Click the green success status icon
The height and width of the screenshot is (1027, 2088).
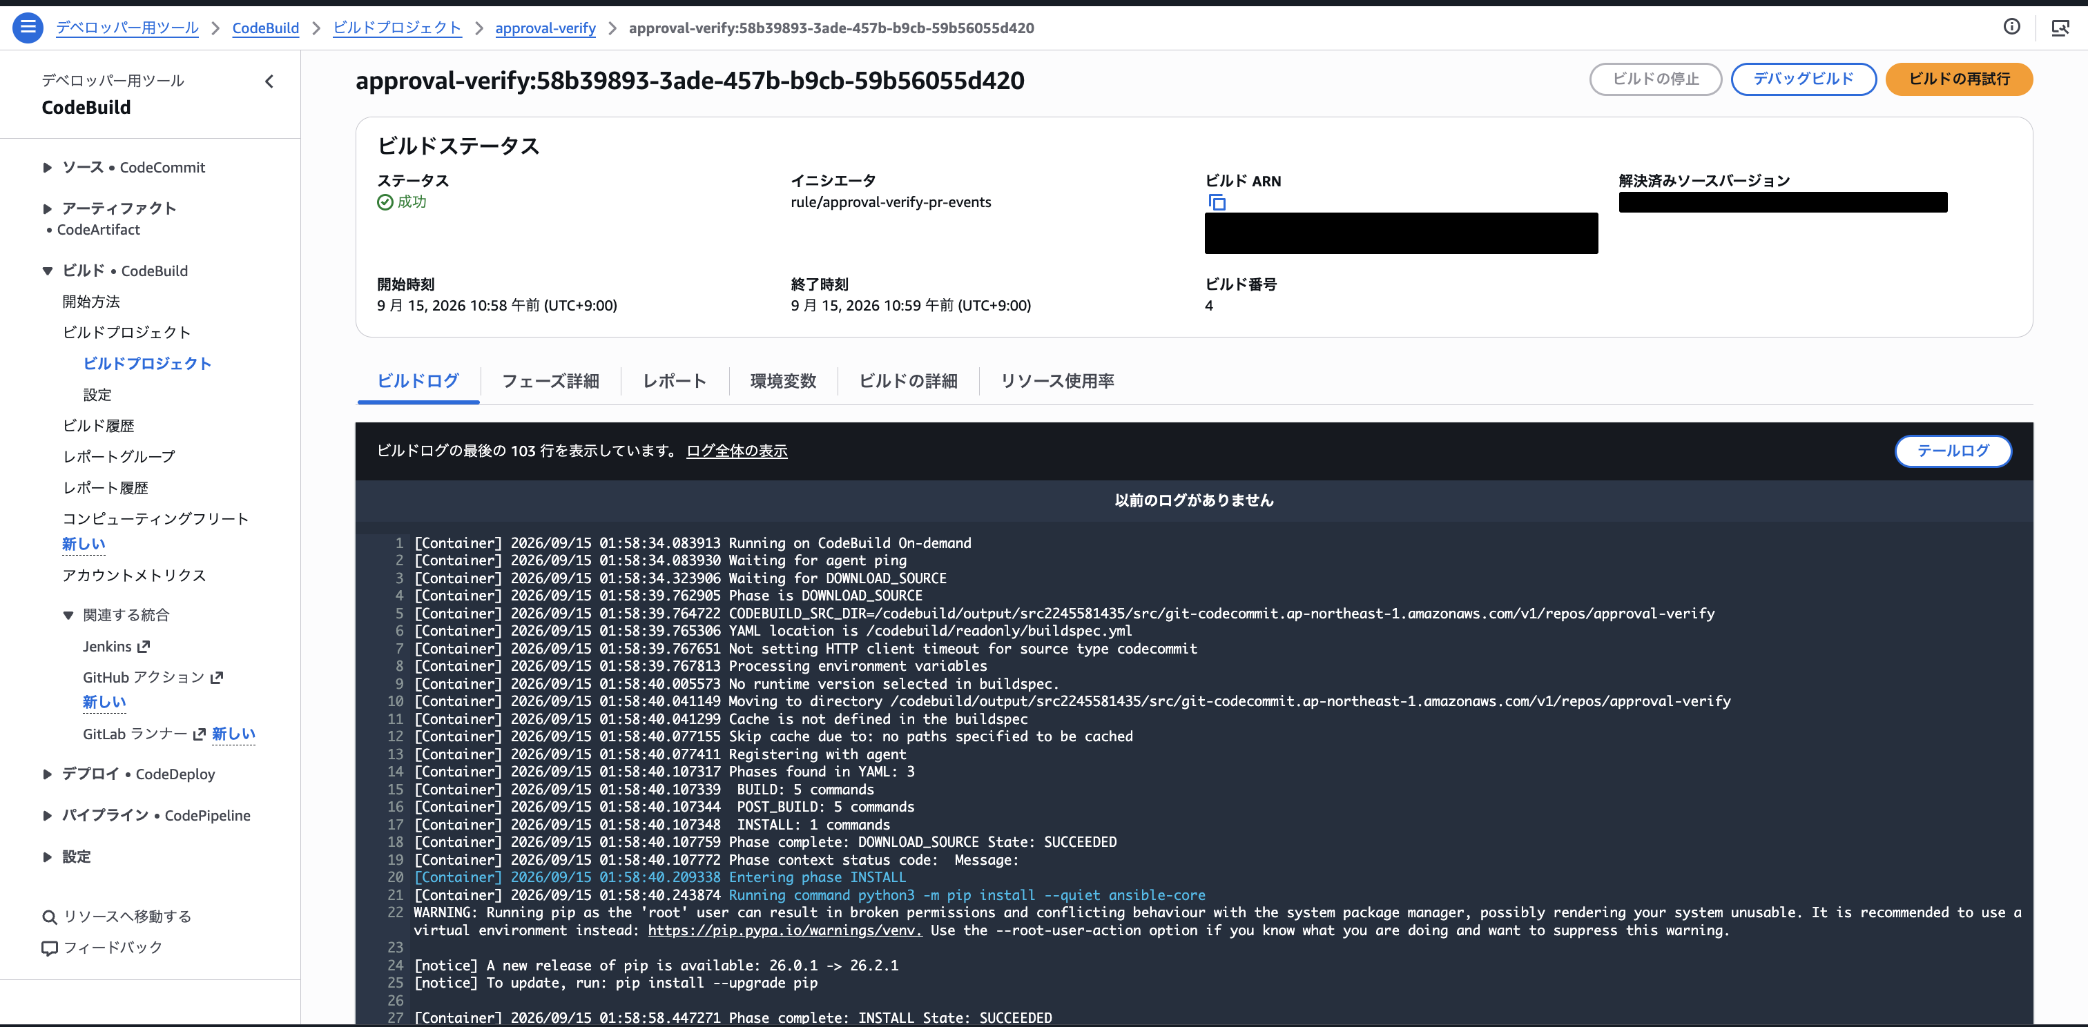coord(385,202)
